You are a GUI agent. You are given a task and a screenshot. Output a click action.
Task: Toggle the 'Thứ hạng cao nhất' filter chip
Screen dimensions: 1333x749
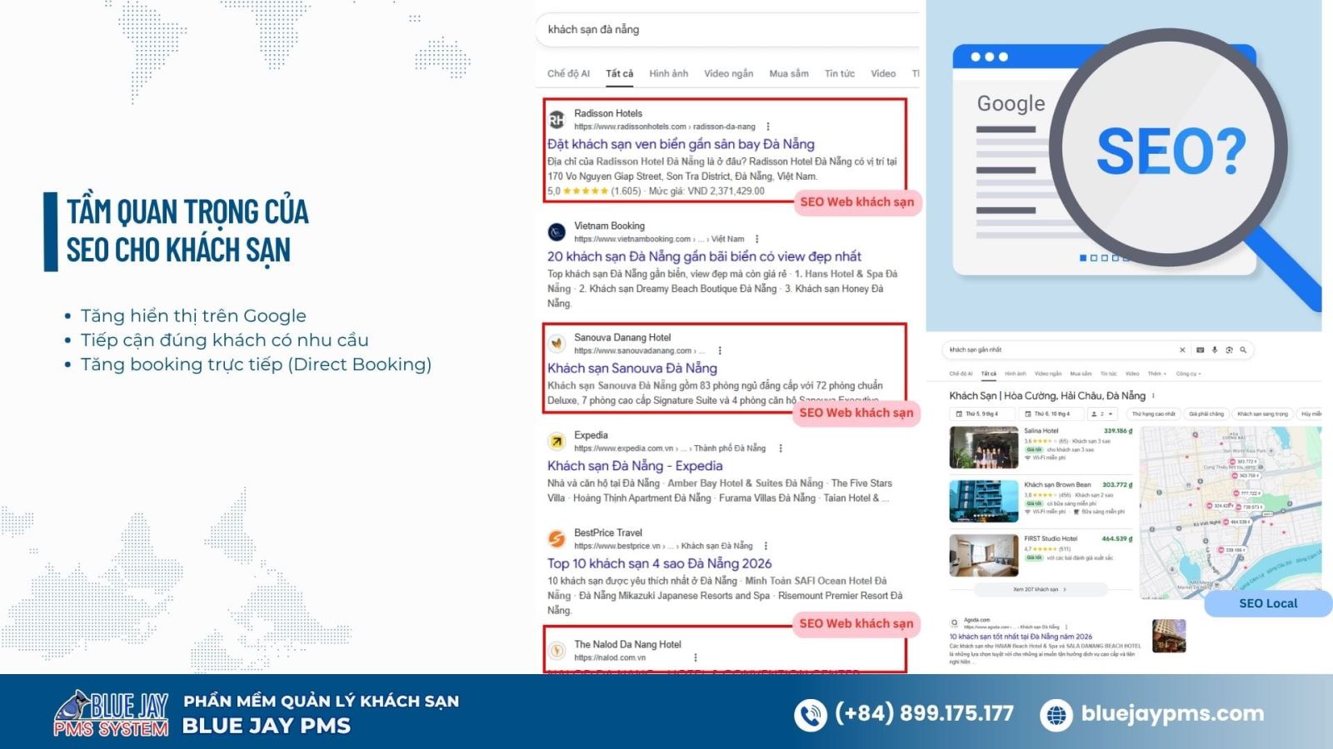[x=1153, y=414]
